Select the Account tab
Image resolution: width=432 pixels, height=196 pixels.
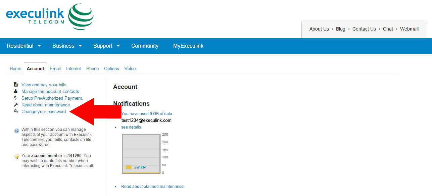(x=35, y=68)
